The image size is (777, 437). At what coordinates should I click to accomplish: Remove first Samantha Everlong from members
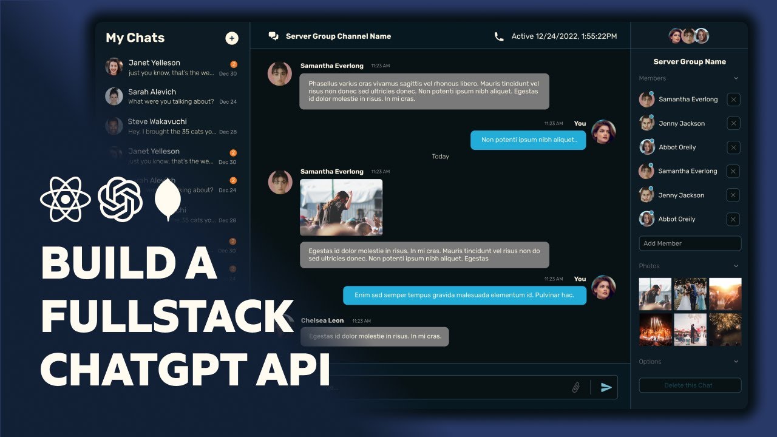click(733, 100)
